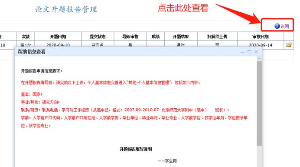Click the ——学生用 text
Image resolution: width=300 pixels, height=167 pixels.
pyautogui.click(x=167, y=161)
